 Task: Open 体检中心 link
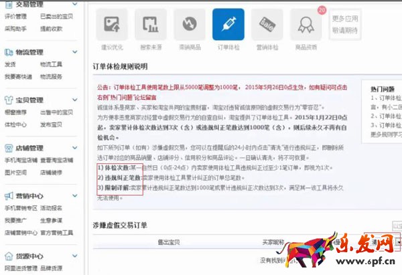pos(15,124)
